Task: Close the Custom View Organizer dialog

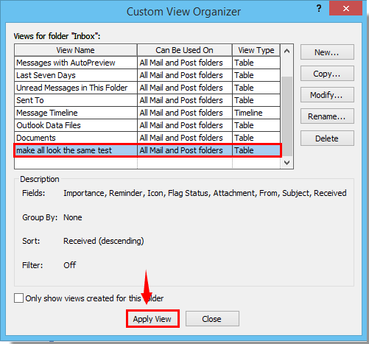Action: click(x=346, y=9)
